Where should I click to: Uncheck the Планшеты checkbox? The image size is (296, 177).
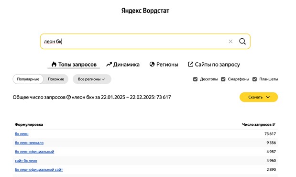coord(254,79)
